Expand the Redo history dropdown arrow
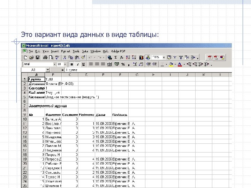This screenshot has height=188, width=251. click(104, 57)
